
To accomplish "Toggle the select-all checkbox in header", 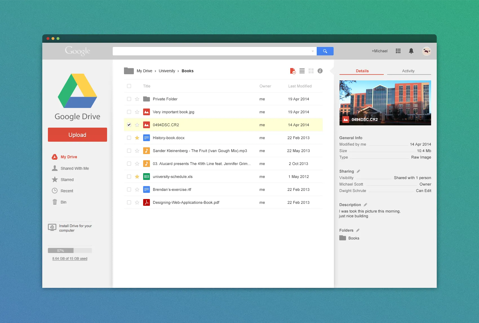I will click(x=129, y=86).
